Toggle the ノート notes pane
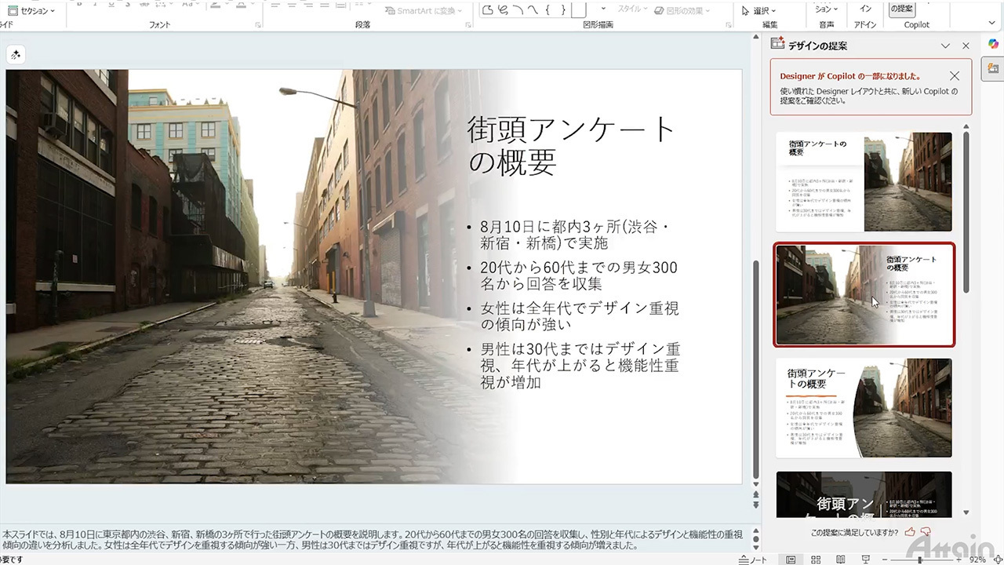Image resolution: width=1004 pixels, height=565 pixels. tap(753, 560)
